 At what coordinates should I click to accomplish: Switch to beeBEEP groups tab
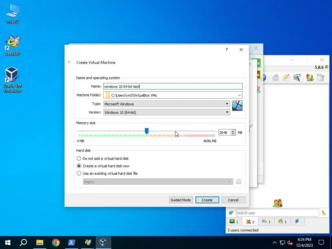pyautogui.click(x=282, y=221)
